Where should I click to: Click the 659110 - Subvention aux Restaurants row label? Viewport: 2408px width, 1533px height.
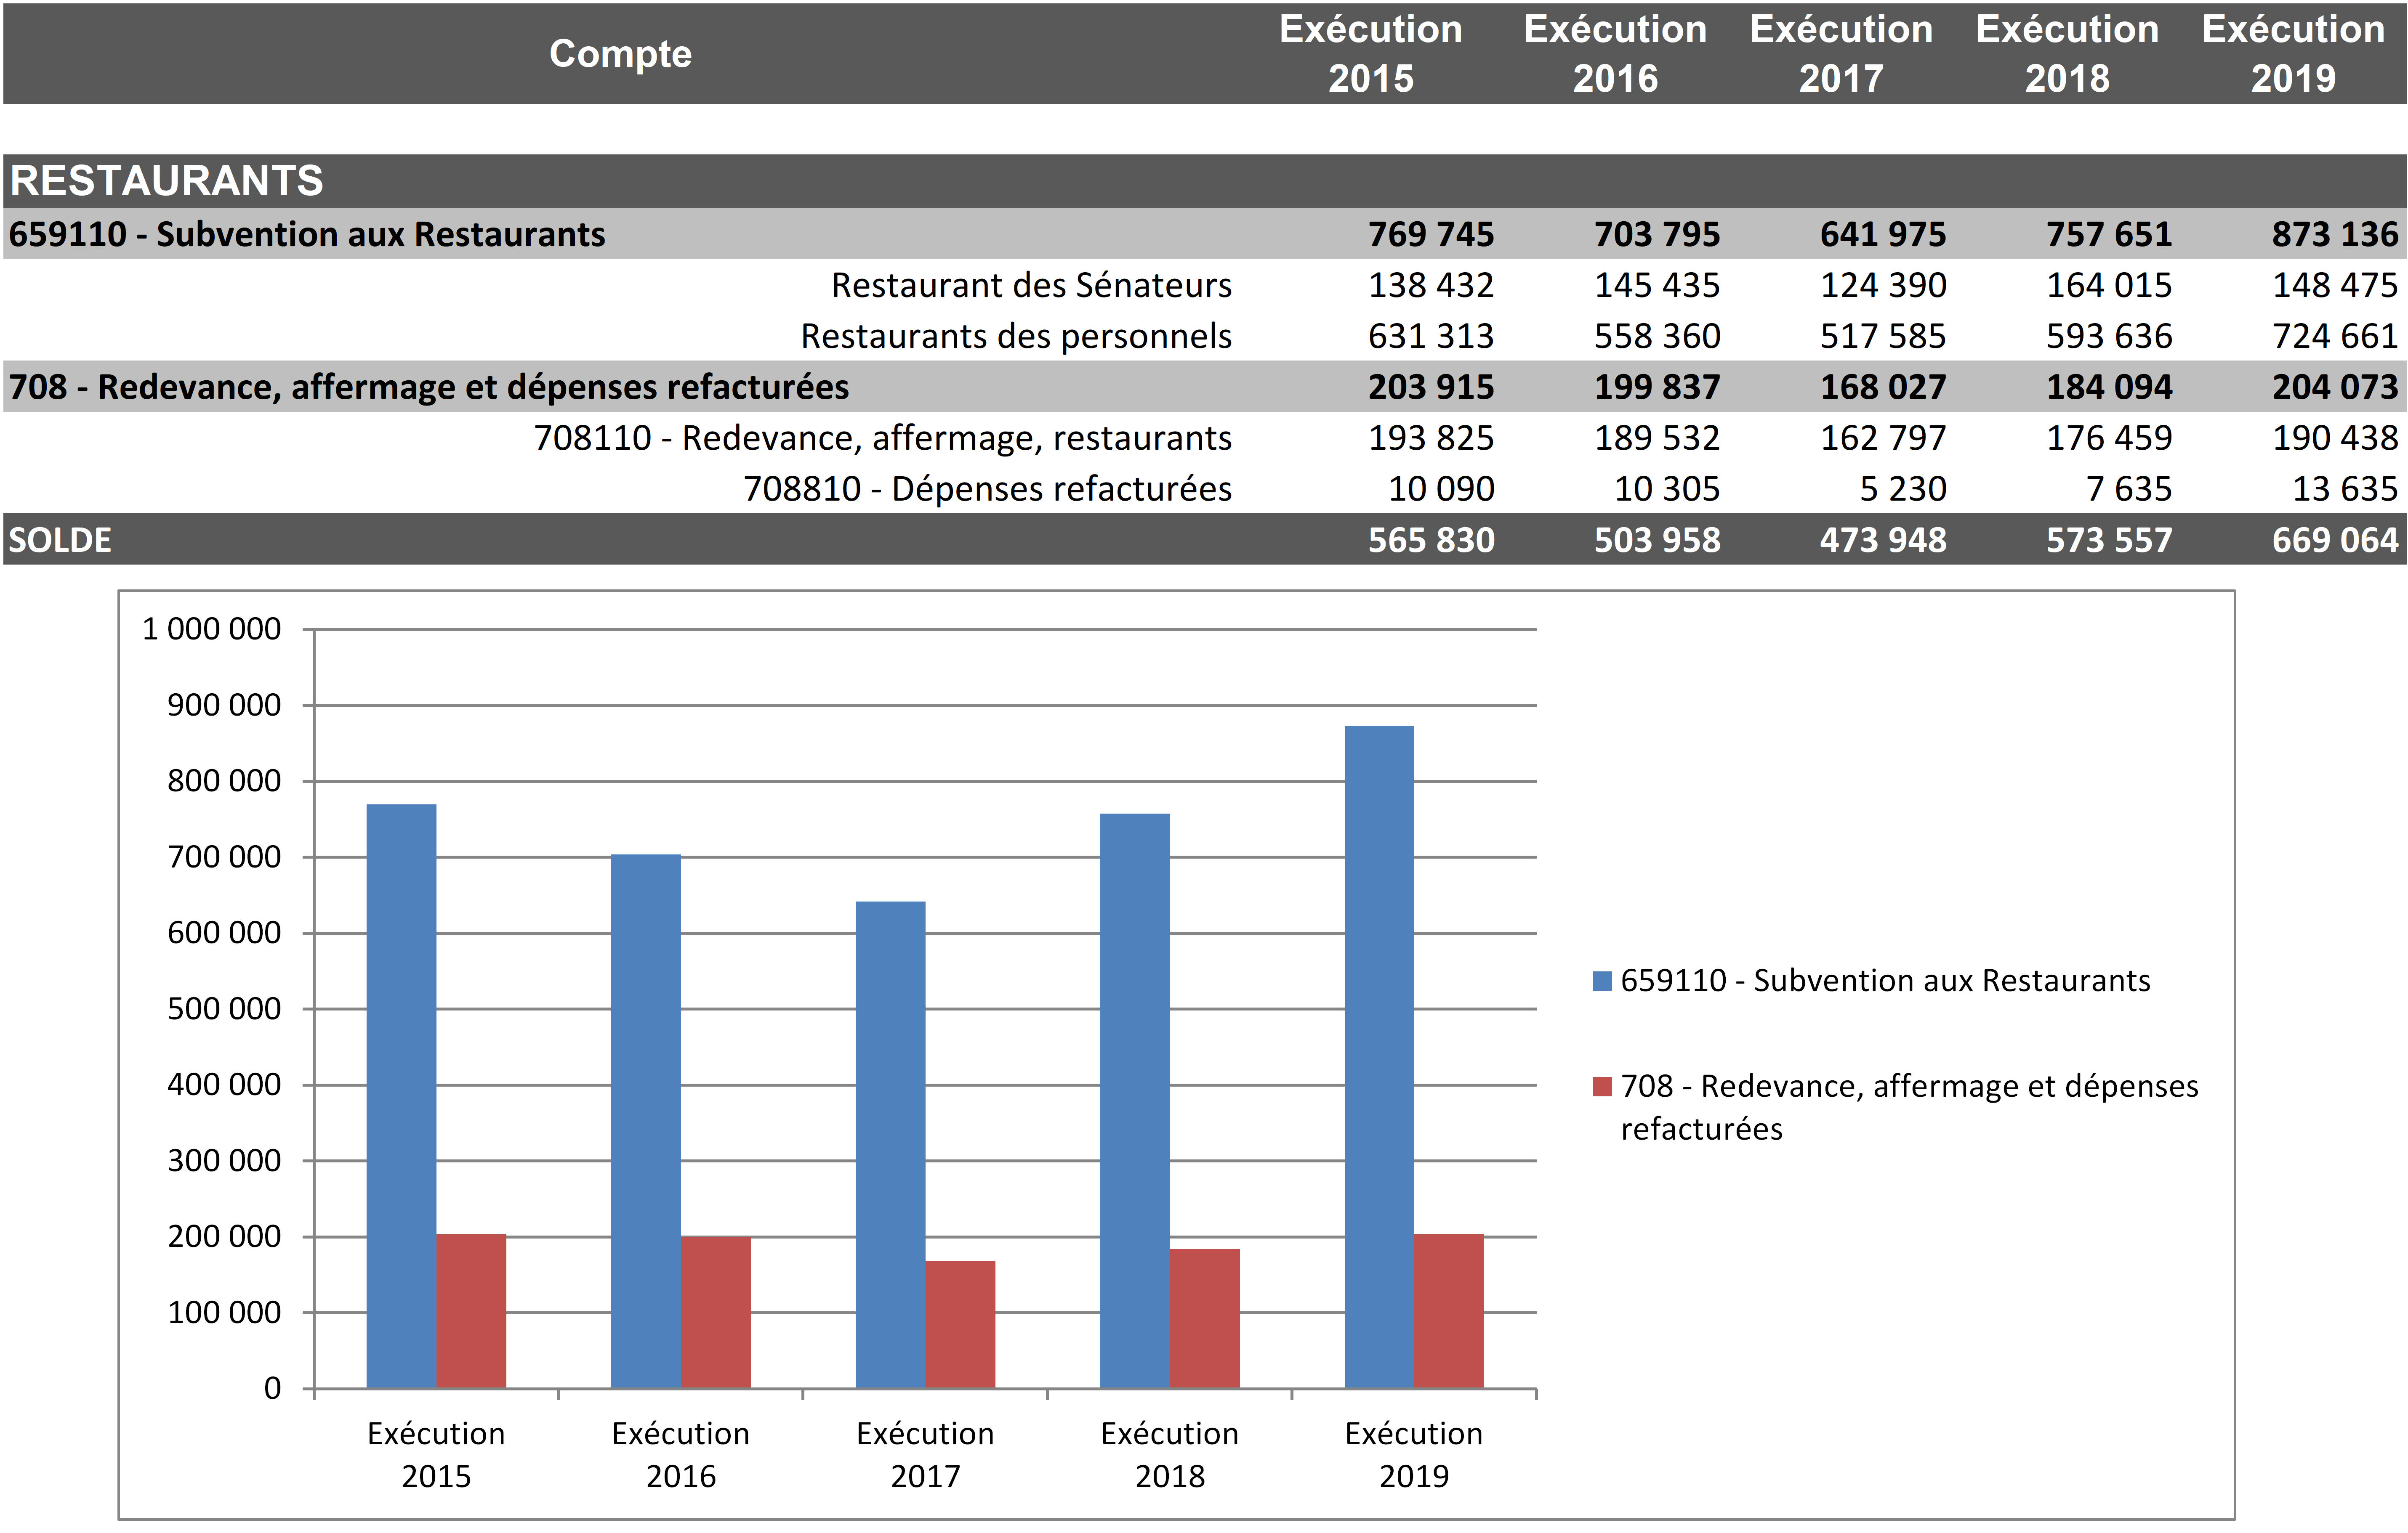click(x=307, y=234)
